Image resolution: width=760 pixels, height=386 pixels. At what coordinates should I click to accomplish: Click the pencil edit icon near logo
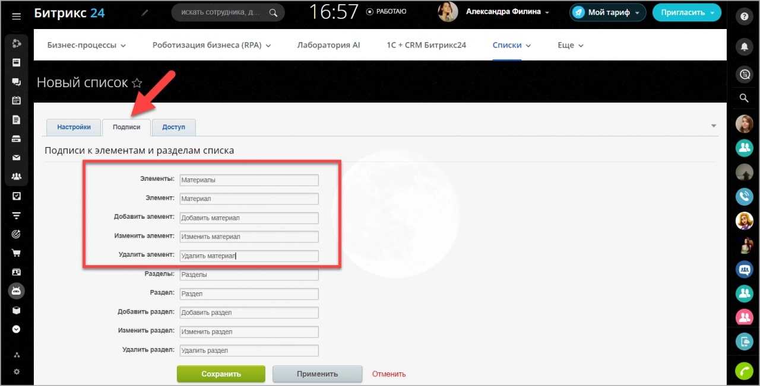[x=145, y=12]
